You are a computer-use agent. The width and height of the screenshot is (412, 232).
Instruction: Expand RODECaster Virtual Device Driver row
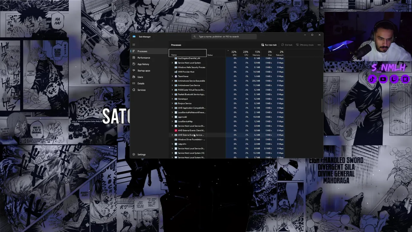tap(172, 90)
